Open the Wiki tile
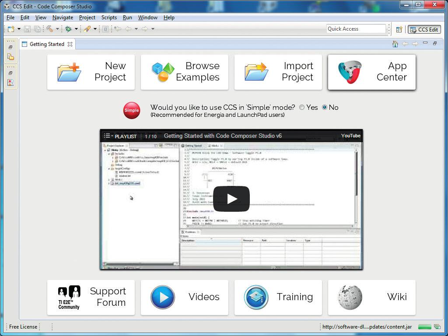 (372, 297)
